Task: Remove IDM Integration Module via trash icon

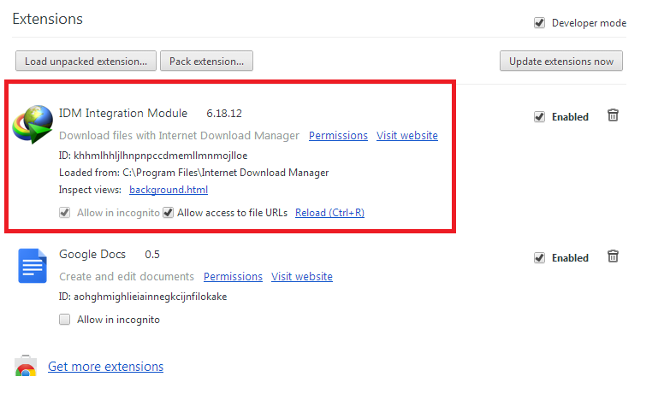Action: point(613,115)
